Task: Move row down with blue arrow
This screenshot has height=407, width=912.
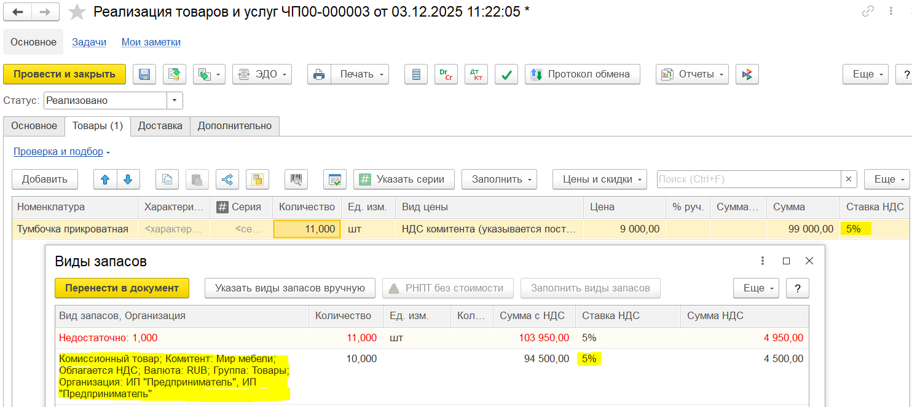Action: (128, 180)
